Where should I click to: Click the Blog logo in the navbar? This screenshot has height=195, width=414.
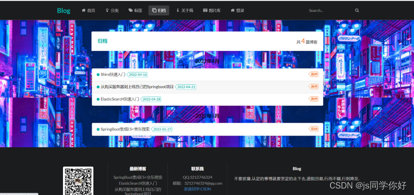64,11
